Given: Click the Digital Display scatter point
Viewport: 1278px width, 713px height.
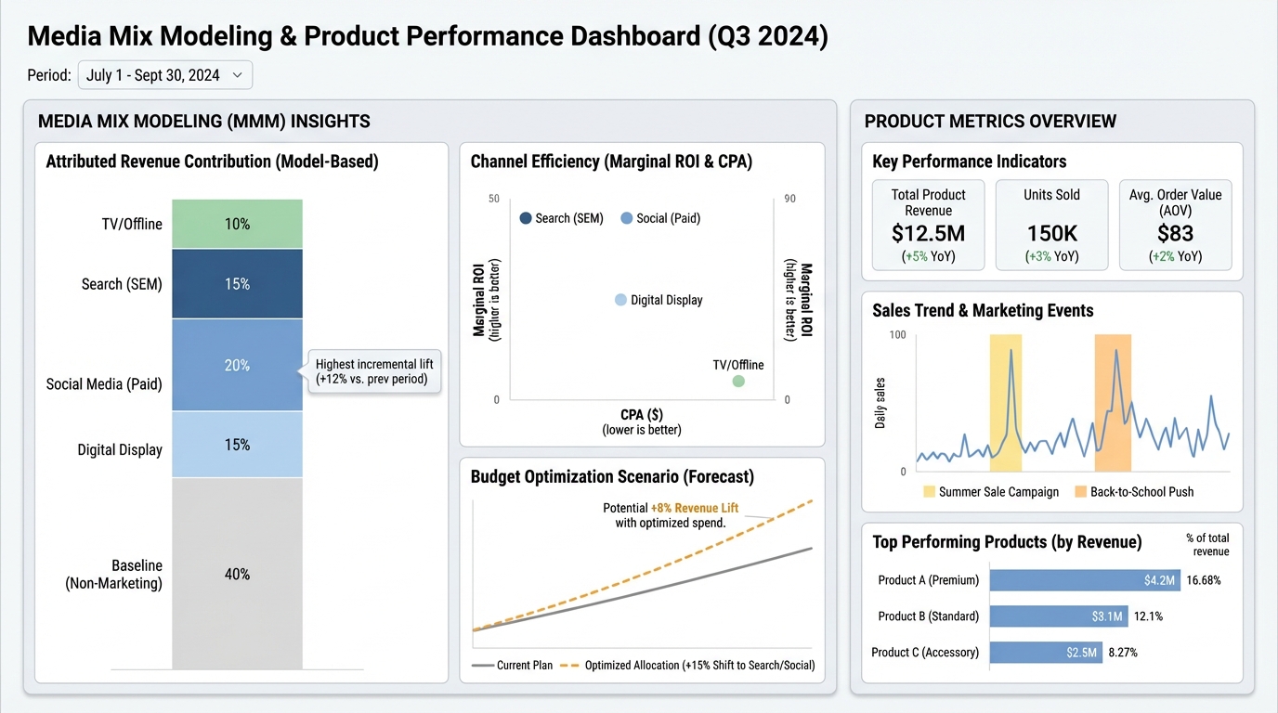Looking at the screenshot, I should tap(620, 300).
